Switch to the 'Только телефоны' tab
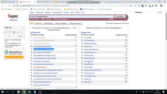Viewport: 167px width, 94px height. (x=61, y=23)
